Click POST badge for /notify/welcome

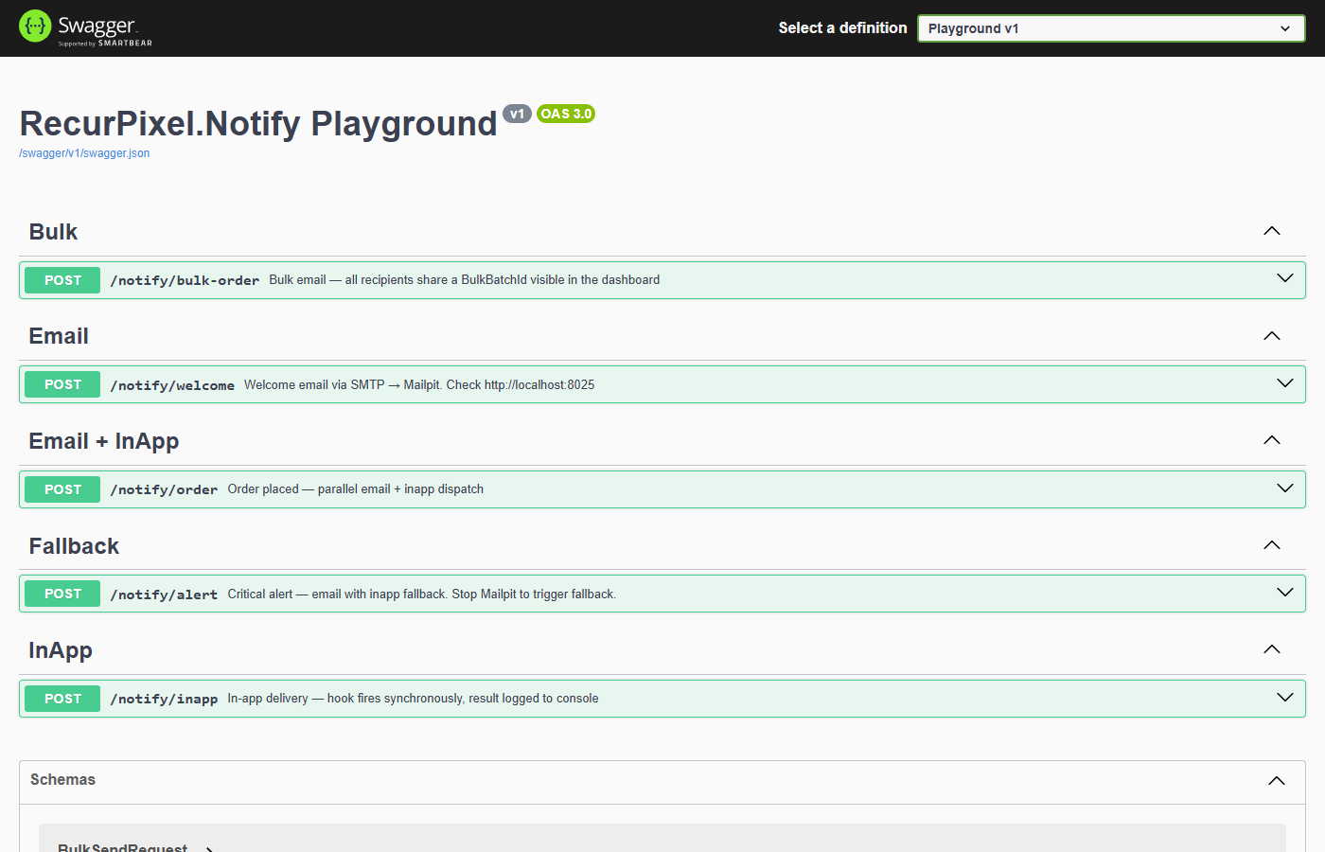[62, 384]
